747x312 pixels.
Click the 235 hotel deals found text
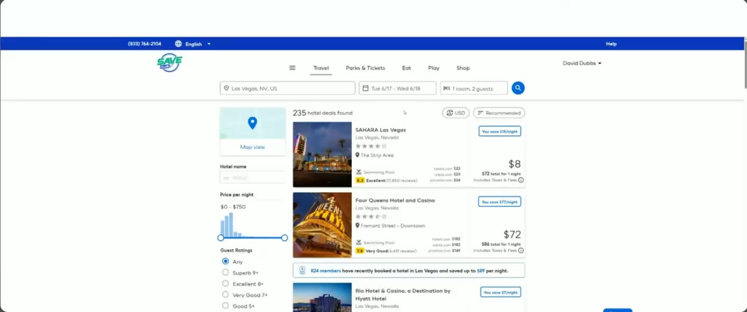pyautogui.click(x=323, y=113)
